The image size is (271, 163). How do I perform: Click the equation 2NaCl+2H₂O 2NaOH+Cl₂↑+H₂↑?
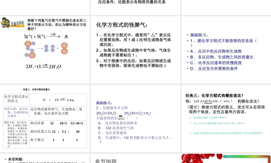point(124,114)
